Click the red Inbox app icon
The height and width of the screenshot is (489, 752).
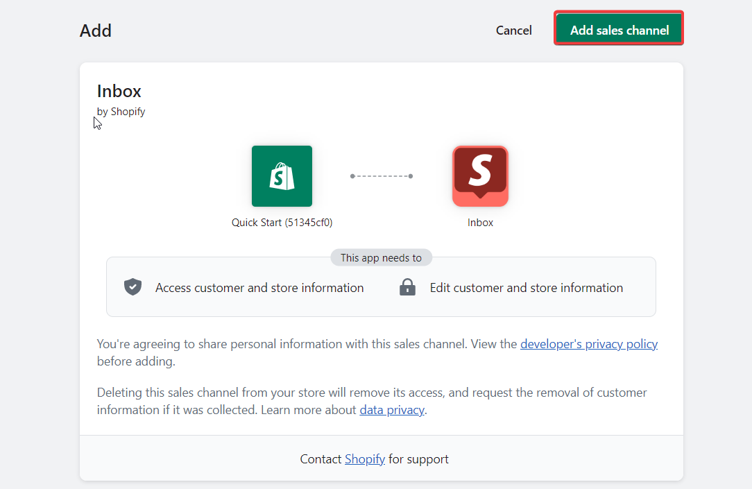[479, 176]
